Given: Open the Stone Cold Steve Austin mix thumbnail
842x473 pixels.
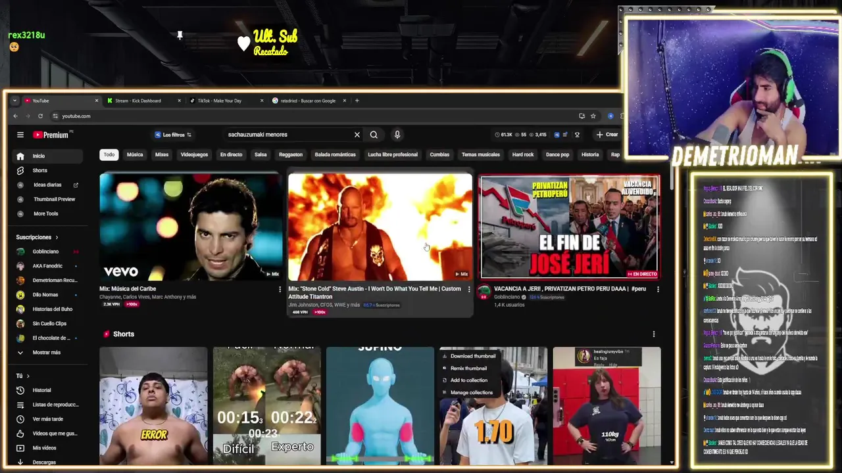Looking at the screenshot, I should tap(380, 227).
